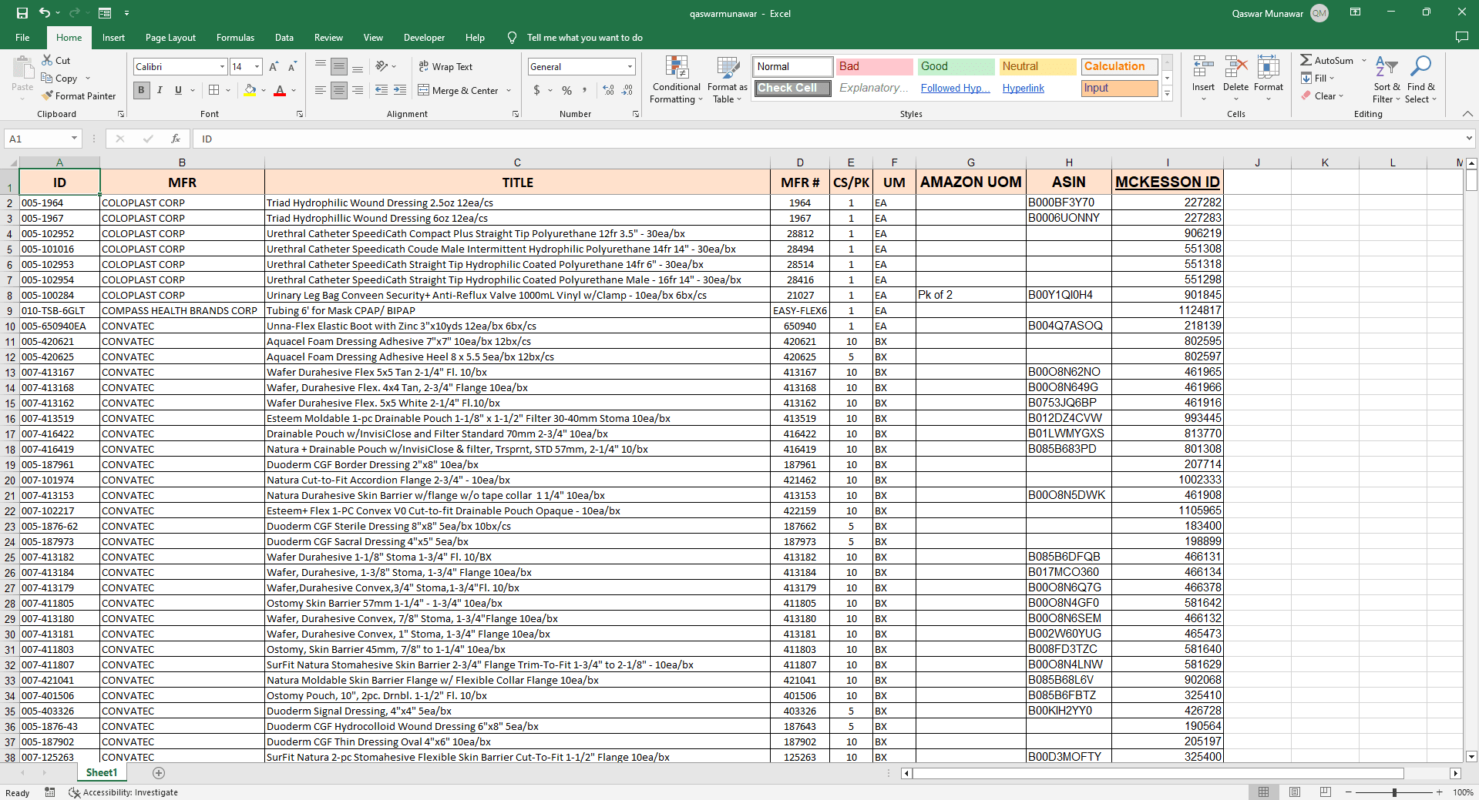The width and height of the screenshot is (1479, 800).
Task: Toggle Italic formatting
Action: [160, 90]
